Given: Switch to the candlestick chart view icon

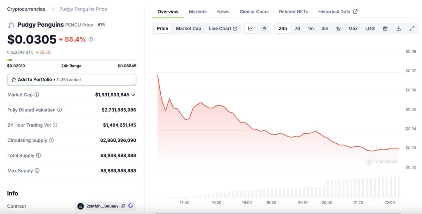Looking at the screenshot, I should [x=264, y=28].
